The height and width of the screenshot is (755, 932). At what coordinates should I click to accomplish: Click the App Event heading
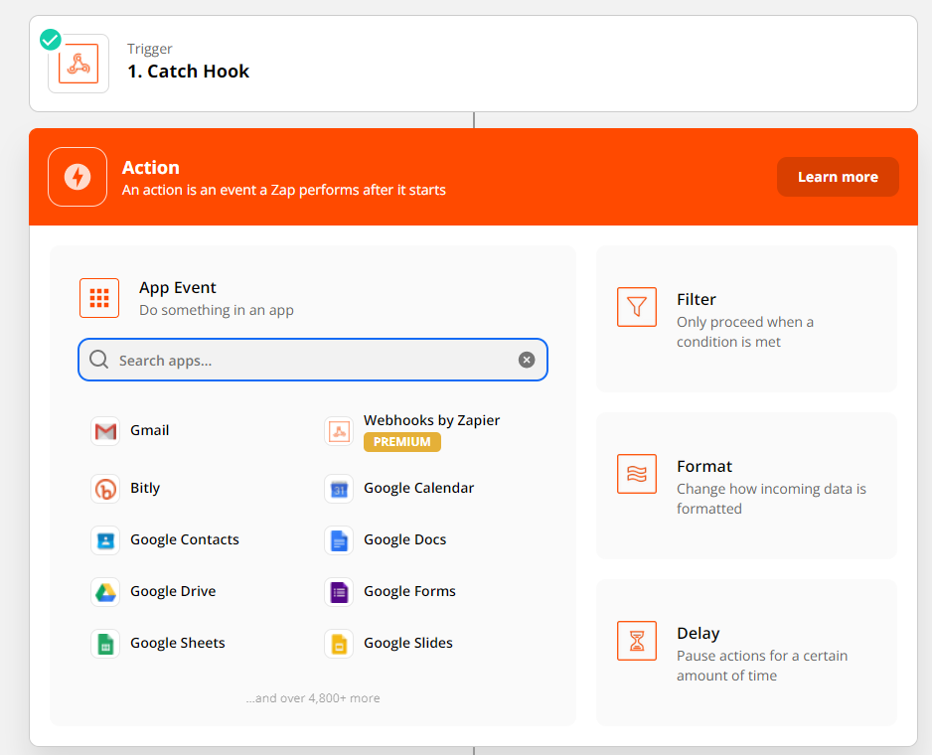[178, 288]
